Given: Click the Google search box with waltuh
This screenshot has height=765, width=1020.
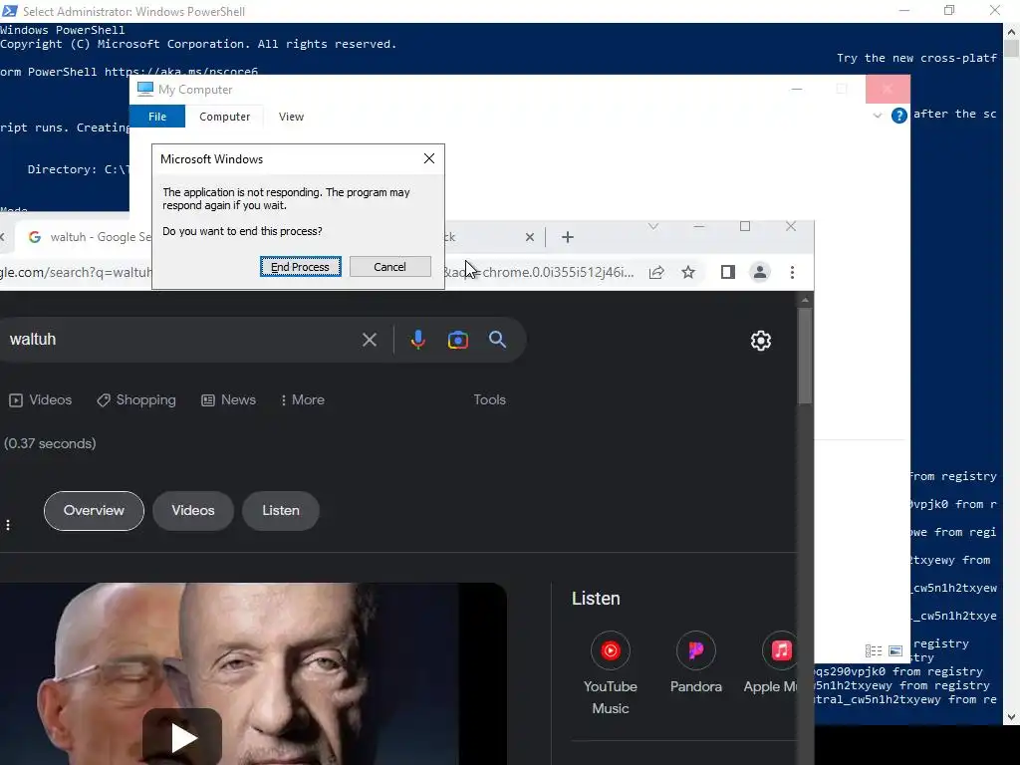Looking at the screenshot, I should coord(175,340).
